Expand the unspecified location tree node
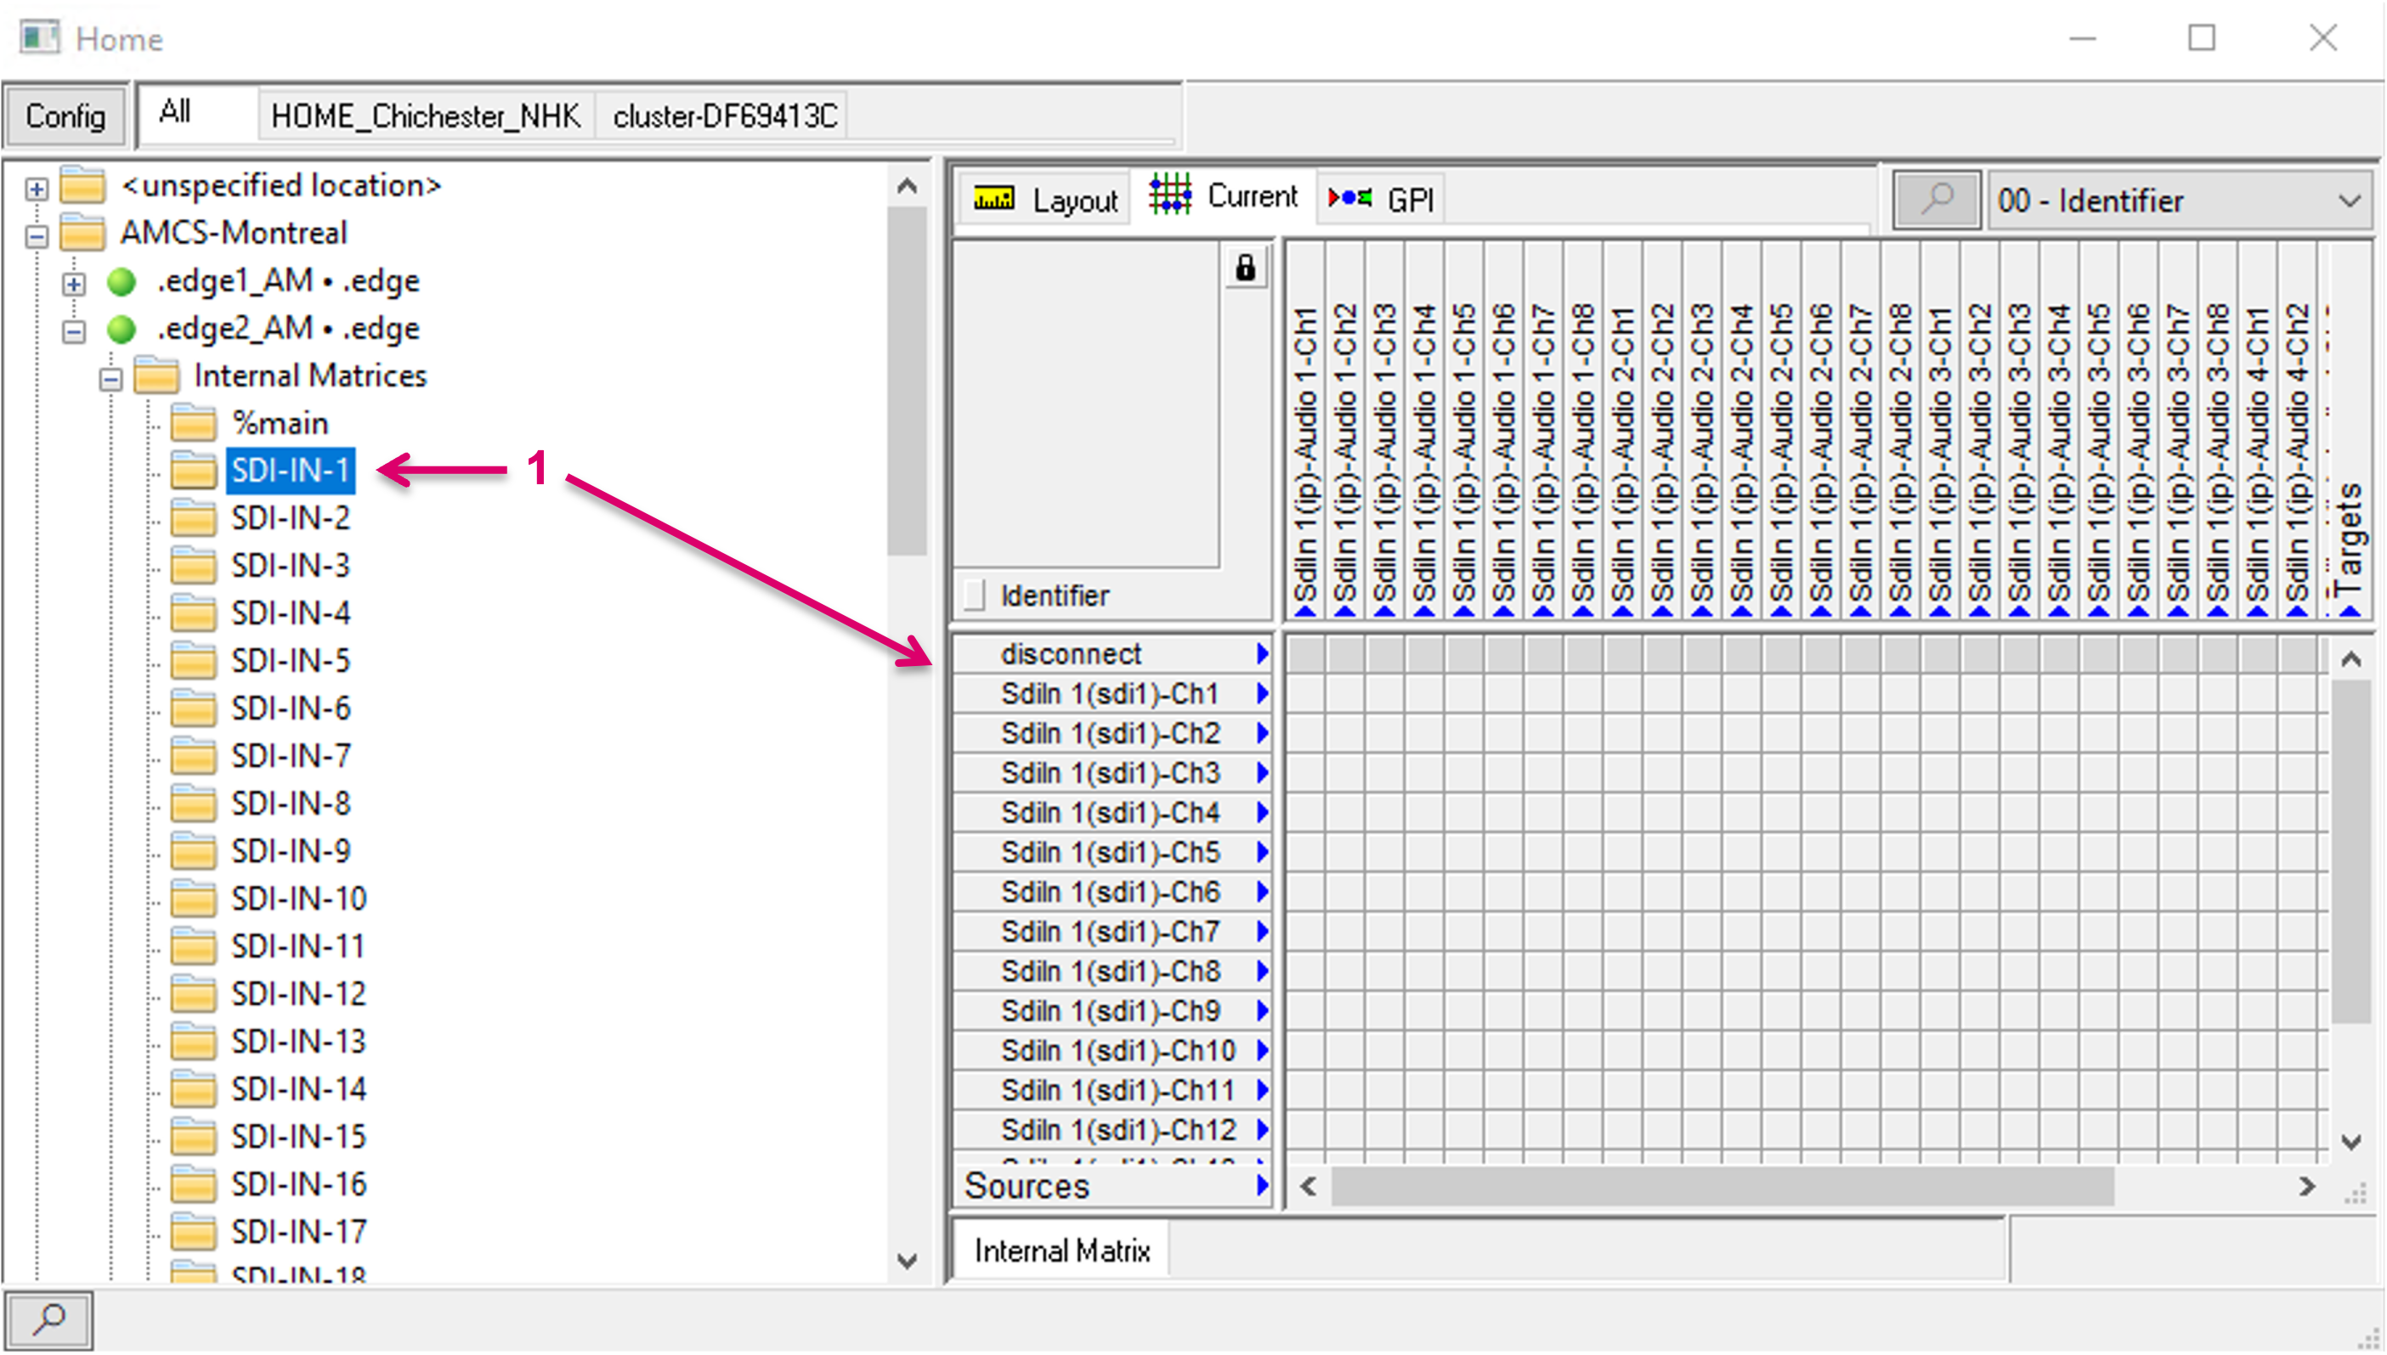 tap(37, 189)
